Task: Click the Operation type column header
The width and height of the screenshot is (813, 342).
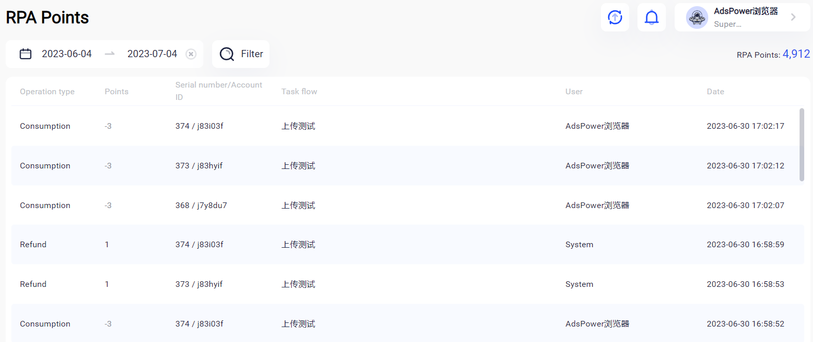Action: 47,92
